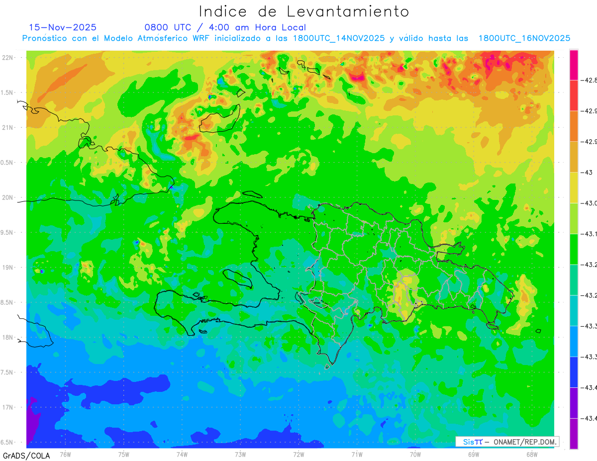
Task: Select the "15-Nov-2025" date text
Action: coord(63,27)
